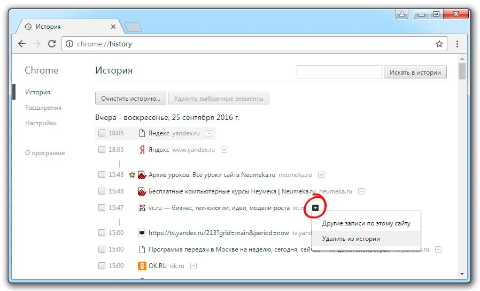Click the date heading Вчера - воскресенье
The width and height of the screenshot is (480, 291).
click(x=167, y=117)
